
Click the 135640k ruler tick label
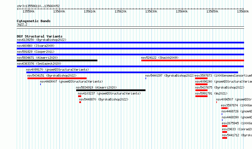182,11
